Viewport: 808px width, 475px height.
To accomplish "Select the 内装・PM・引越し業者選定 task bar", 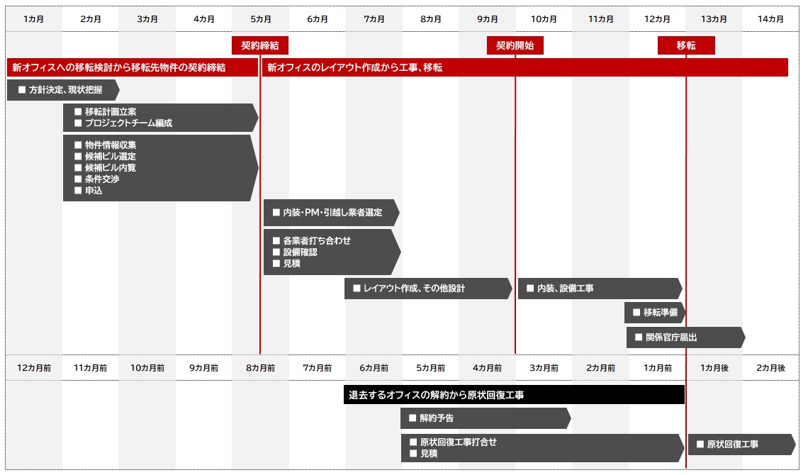I will tap(330, 213).
